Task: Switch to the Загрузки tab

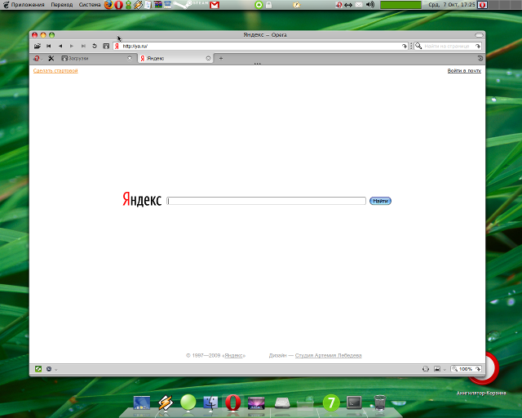Action: click(97, 58)
